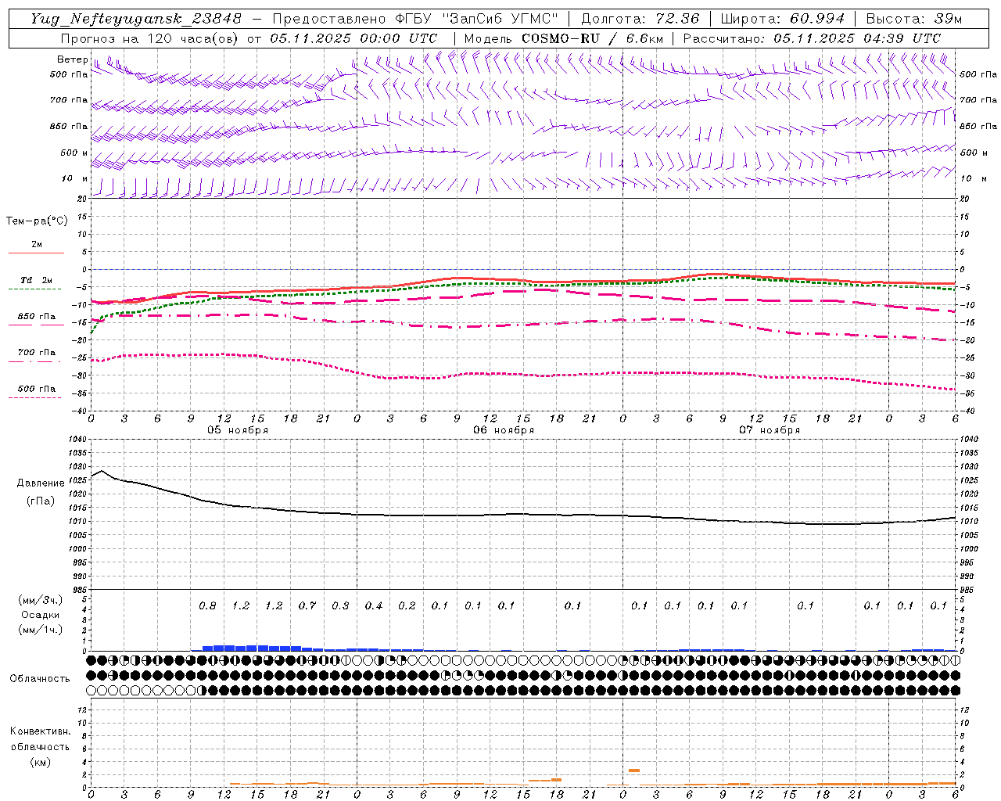
Task: Click the 'Предоставлено ФГБУ ЗапСиб УГМС' text
Action: [x=414, y=19]
